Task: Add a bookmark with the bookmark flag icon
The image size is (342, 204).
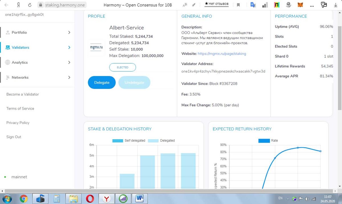Action: pos(238,5)
